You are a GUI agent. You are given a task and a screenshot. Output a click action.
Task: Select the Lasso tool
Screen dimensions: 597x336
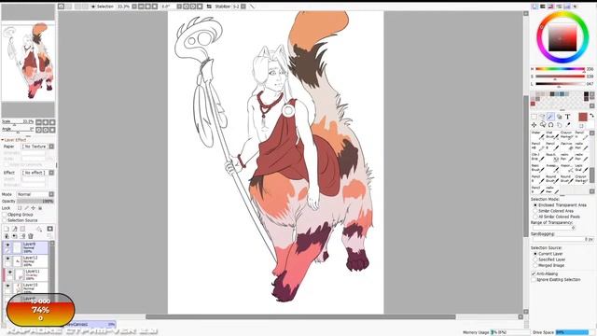[542, 117]
